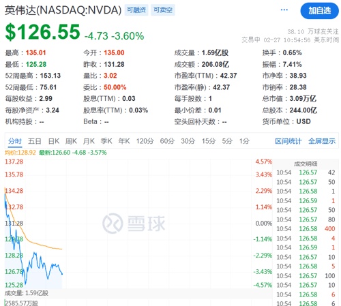Image resolution: width=341 pixels, height=306 pixels.
Task: Open the 季K quarterly chart tab
Action: click(x=106, y=141)
